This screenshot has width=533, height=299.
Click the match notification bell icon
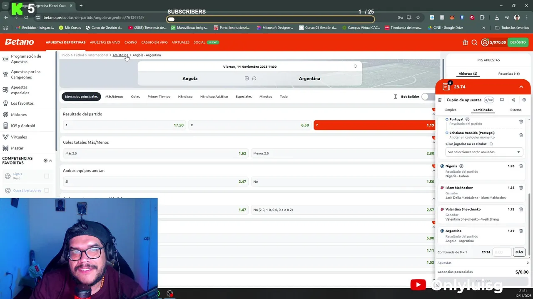point(355,66)
